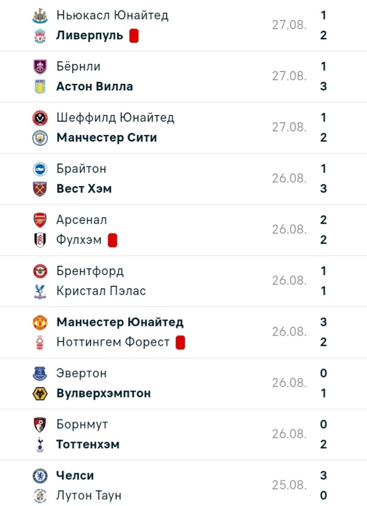The width and height of the screenshot is (367, 506).
Task: Click the Manchester United club crest
Action: pyautogui.click(x=40, y=322)
